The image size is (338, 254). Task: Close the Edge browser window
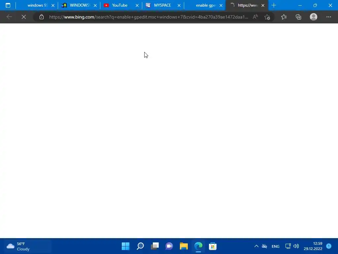click(330, 5)
